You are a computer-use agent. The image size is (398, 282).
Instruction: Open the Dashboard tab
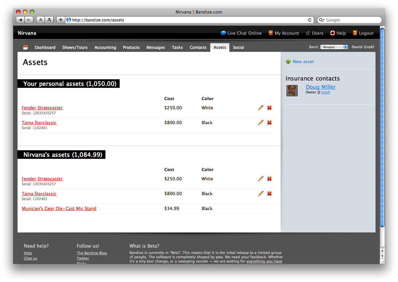pyautogui.click(x=45, y=48)
